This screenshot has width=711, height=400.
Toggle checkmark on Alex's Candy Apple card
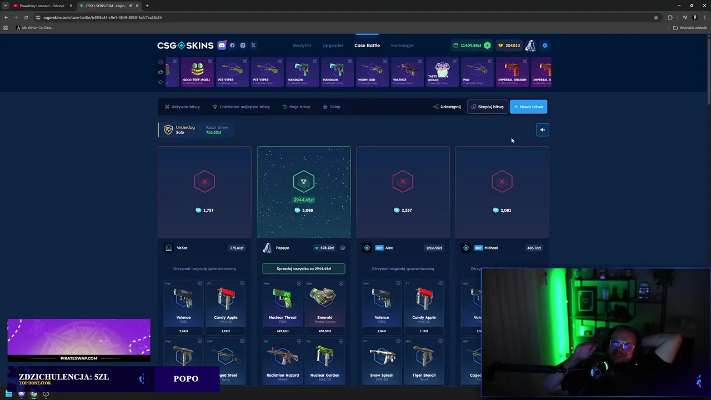click(440, 283)
